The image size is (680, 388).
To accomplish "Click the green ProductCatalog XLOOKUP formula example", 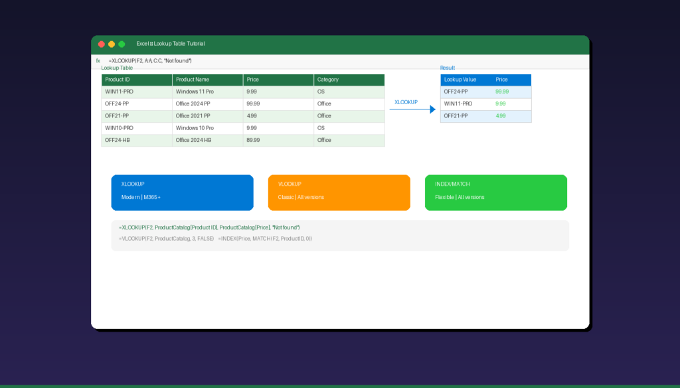I will (209, 227).
